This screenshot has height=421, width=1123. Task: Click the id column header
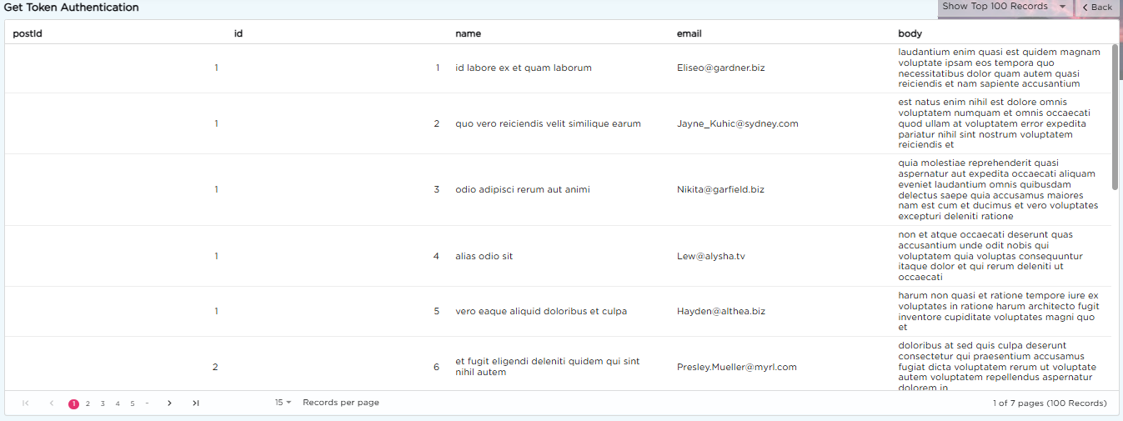(x=238, y=33)
